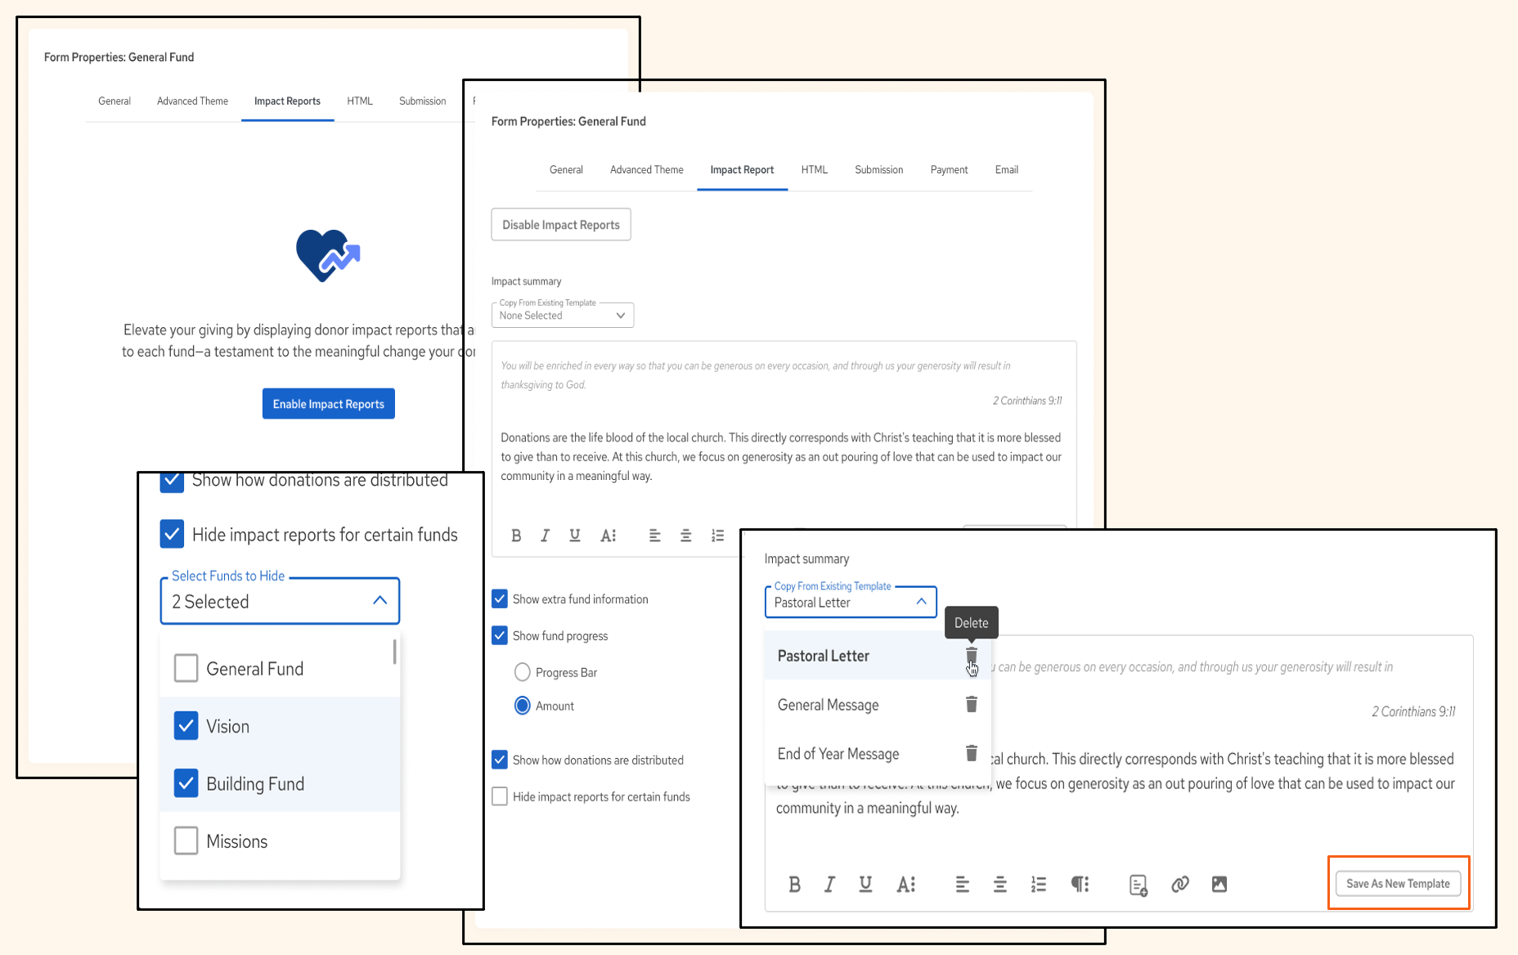Click the funds list scrollbar

tap(395, 652)
